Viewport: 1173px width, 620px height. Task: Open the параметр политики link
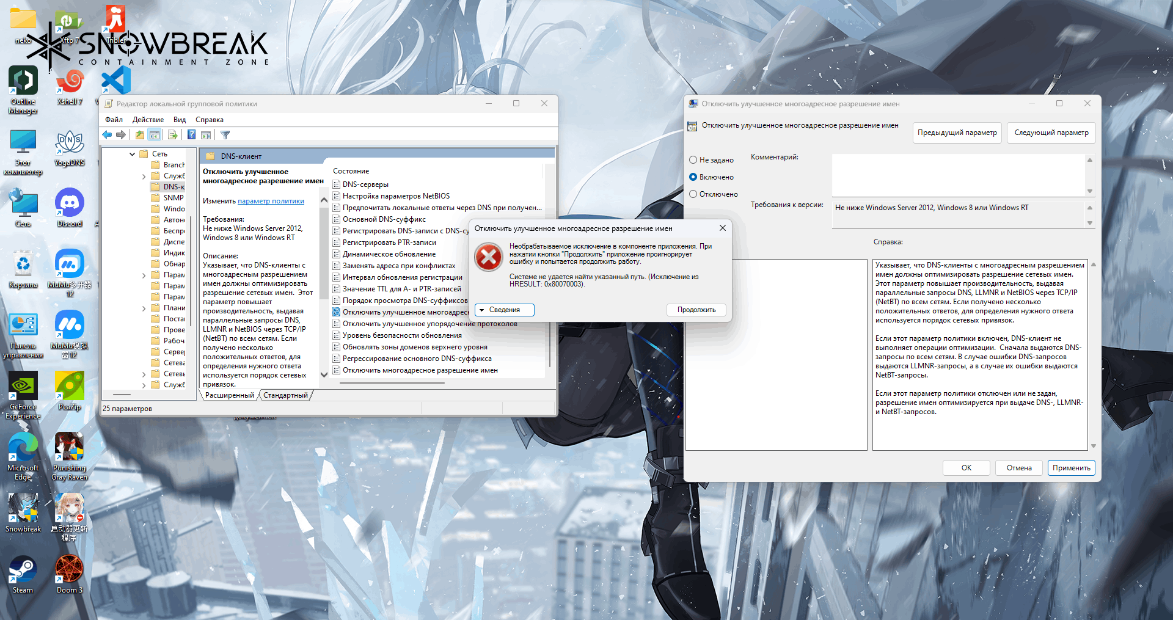271,201
